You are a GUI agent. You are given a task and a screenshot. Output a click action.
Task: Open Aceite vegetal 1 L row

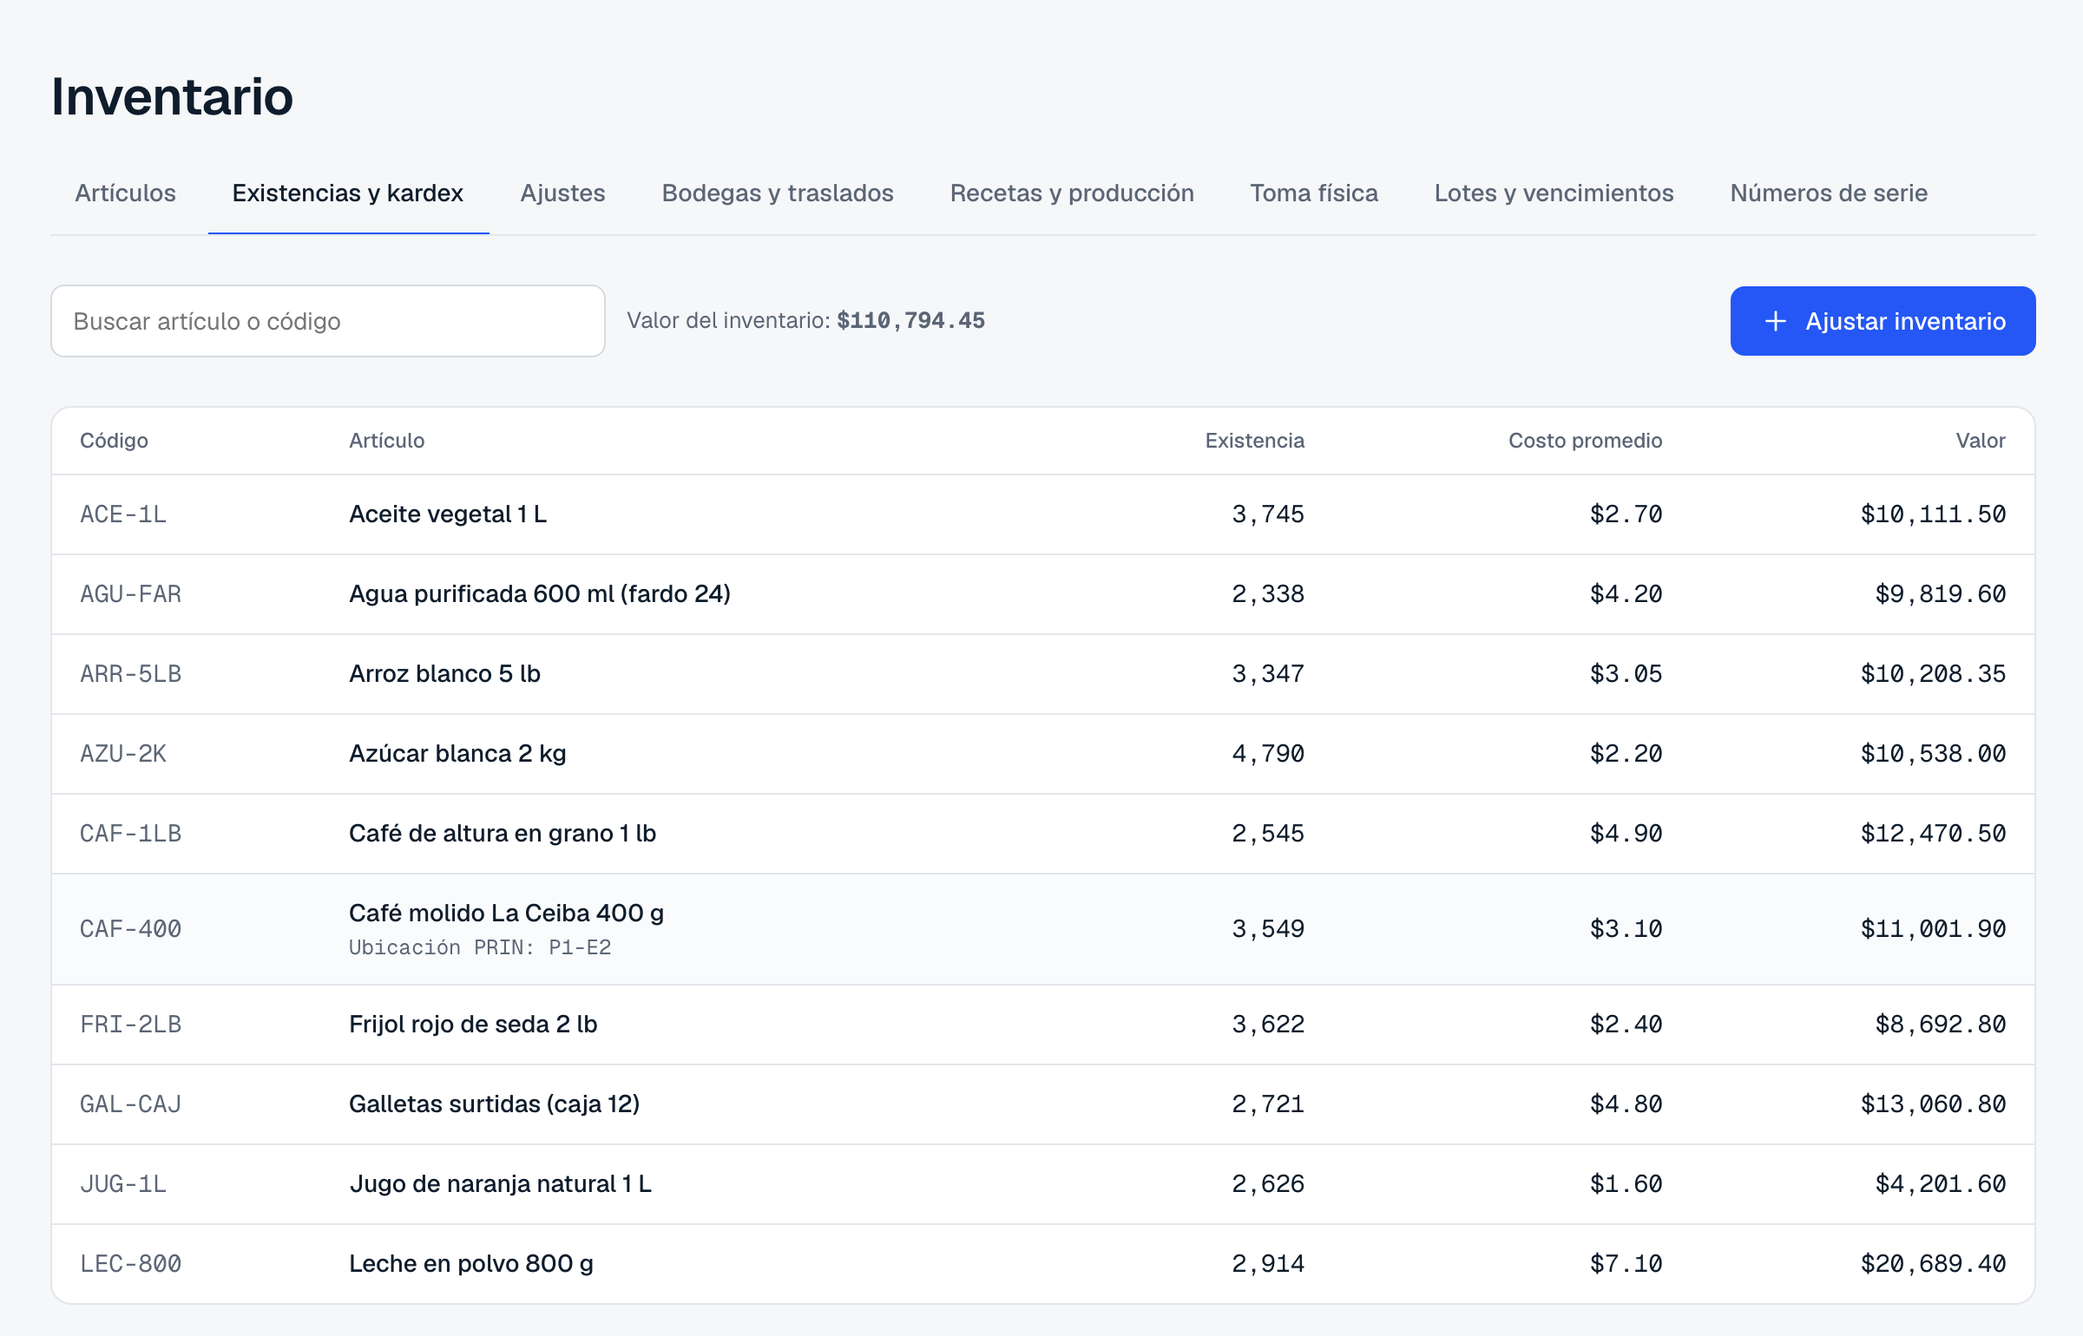coord(1043,514)
